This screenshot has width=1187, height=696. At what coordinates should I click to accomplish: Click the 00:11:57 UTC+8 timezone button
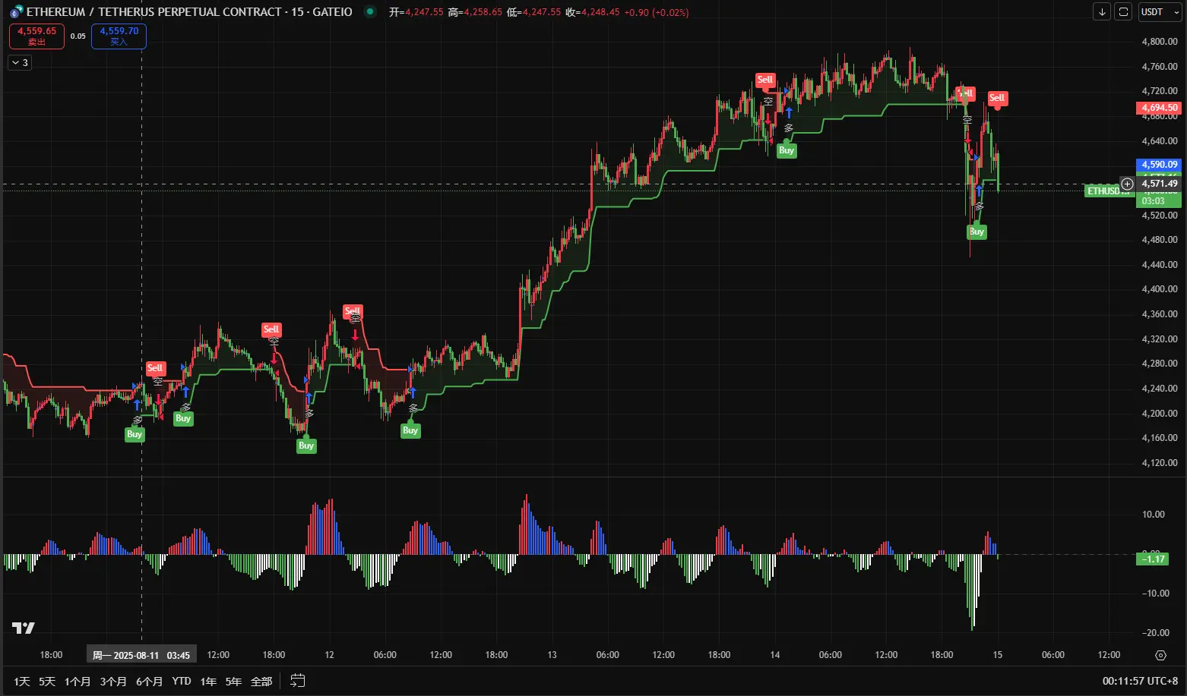1140,682
